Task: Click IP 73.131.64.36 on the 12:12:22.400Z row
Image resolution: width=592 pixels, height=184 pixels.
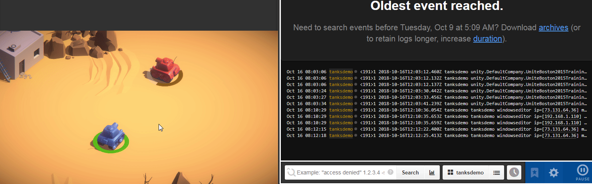Action: pyautogui.click(x=560, y=129)
